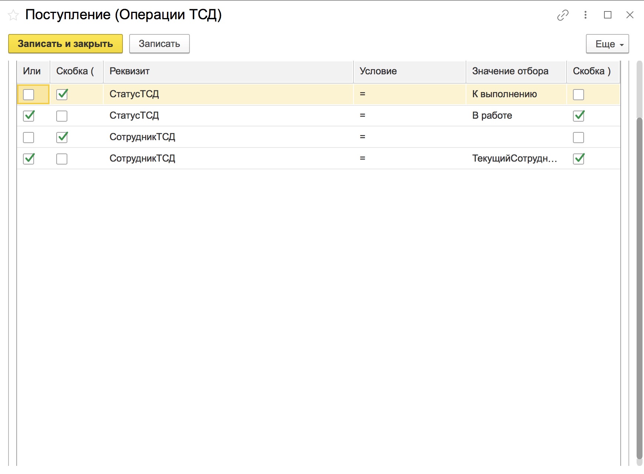This screenshot has width=644, height=474.
Task: Maximize the window with square icon
Action: point(607,15)
